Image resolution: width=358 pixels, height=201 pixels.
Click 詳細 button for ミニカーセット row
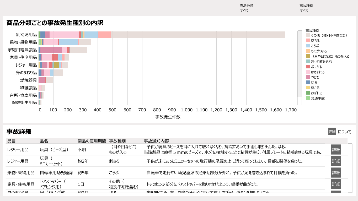coord(336,161)
